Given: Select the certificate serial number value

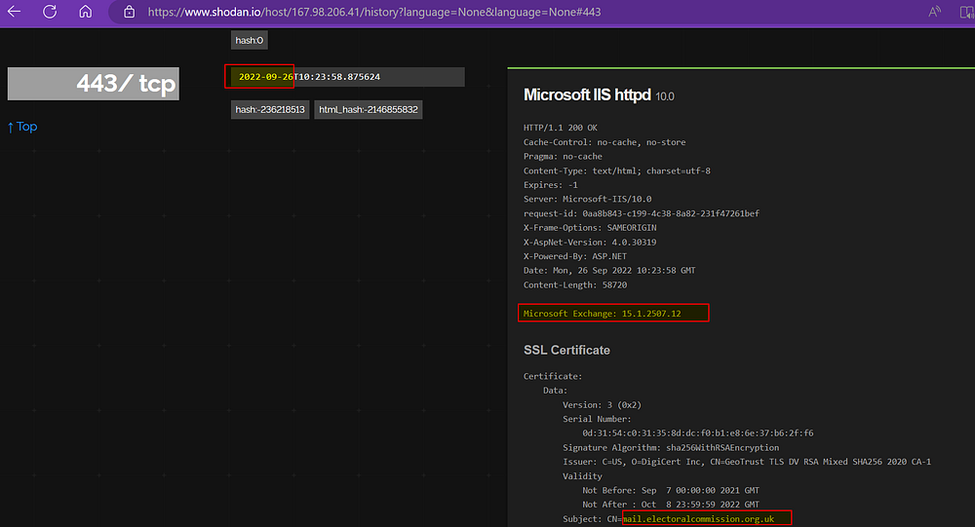Looking at the screenshot, I should (x=698, y=433).
